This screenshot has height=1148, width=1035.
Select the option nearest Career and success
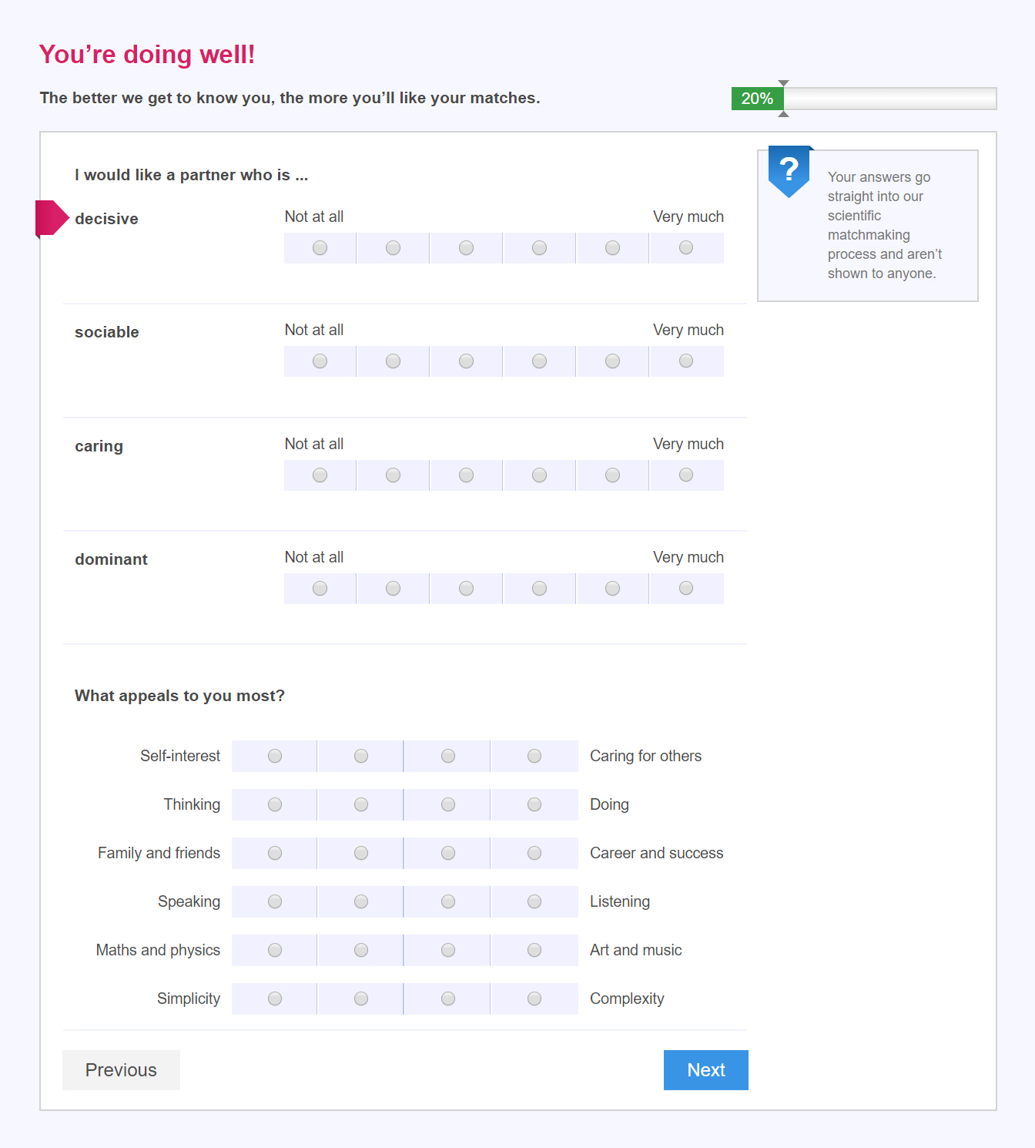[x=534, y=854]
